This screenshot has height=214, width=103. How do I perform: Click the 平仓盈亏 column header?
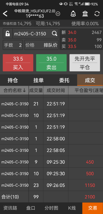[86, 90]
